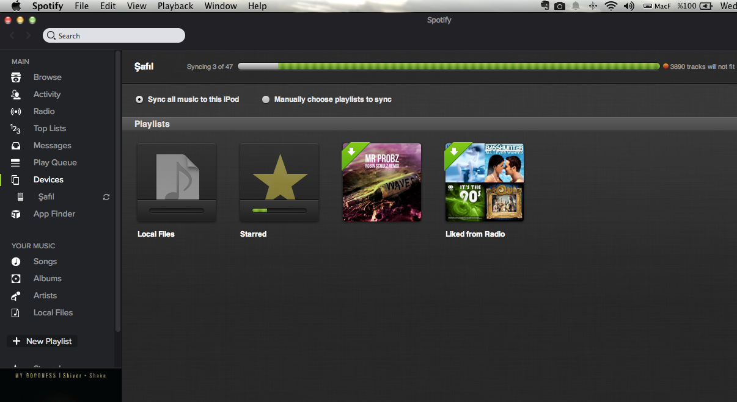Image resolution: width=737 pixels, height=402 pixels.
Task: Open the Starred playlist star thumbnail
Action: [279, 182]
